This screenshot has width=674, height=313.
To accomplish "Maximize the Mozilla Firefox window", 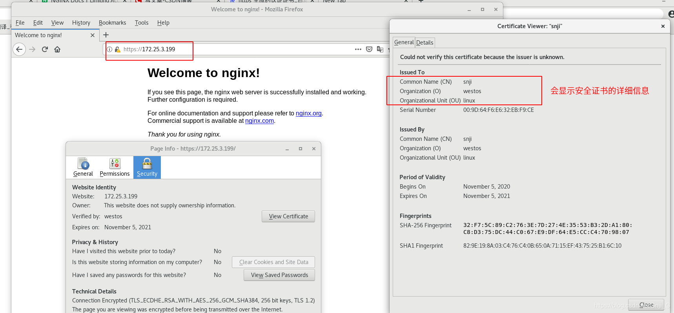I will pyautogui.click(x=483, y=9).
